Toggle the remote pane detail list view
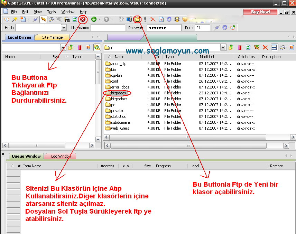Viewport: 296px width, 234px height. tap(274, 47)
